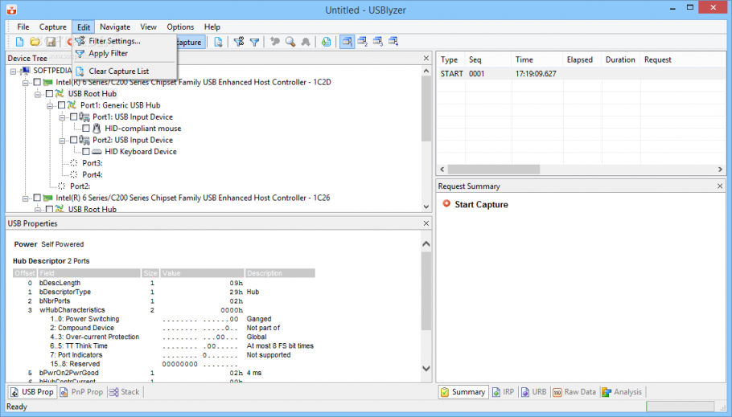Click the HID Keyboard Device icon
Viewport: 732px width, 417px height.
[97, 152]
